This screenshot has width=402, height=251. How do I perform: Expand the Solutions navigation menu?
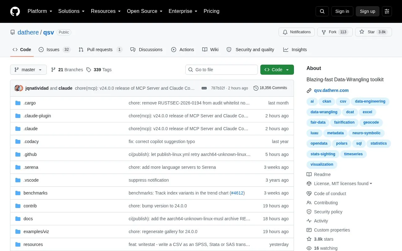pyautogui.click(x=72, y=11)
